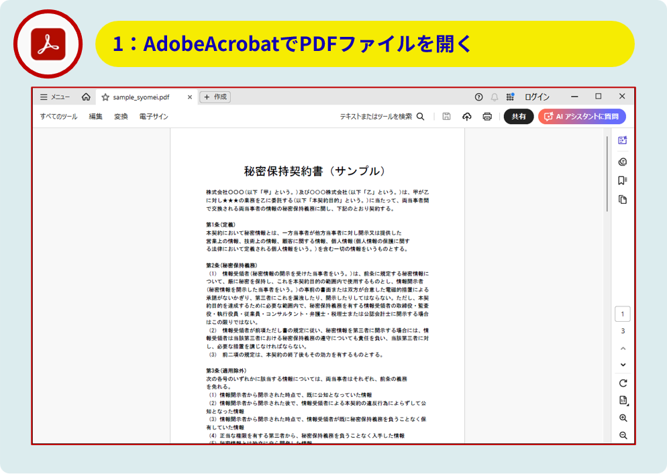Select the 電子サイン tab

[154, 117]
